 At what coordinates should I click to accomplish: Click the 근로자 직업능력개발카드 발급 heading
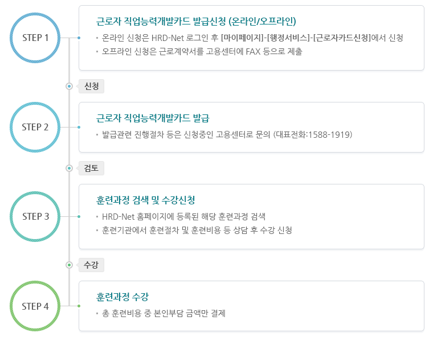pos(153,118)
